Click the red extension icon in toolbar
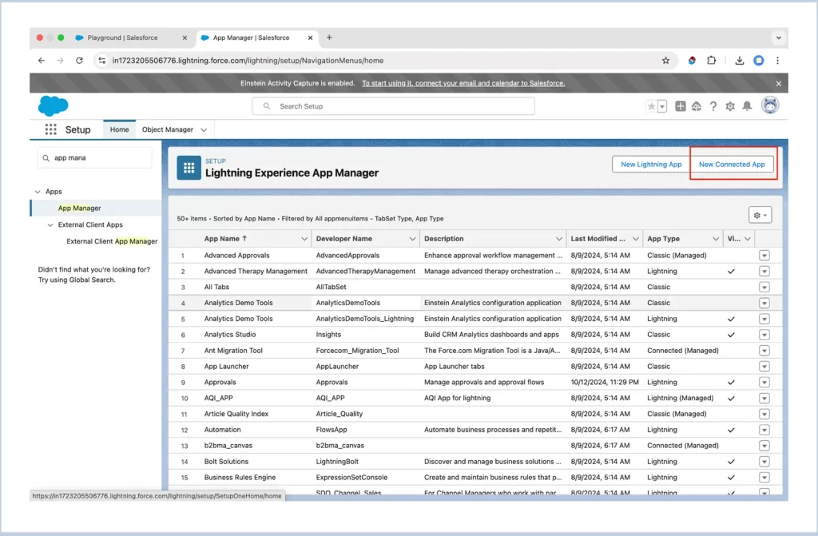The width and height of the screenshot is (818, 536). (692, 61)
